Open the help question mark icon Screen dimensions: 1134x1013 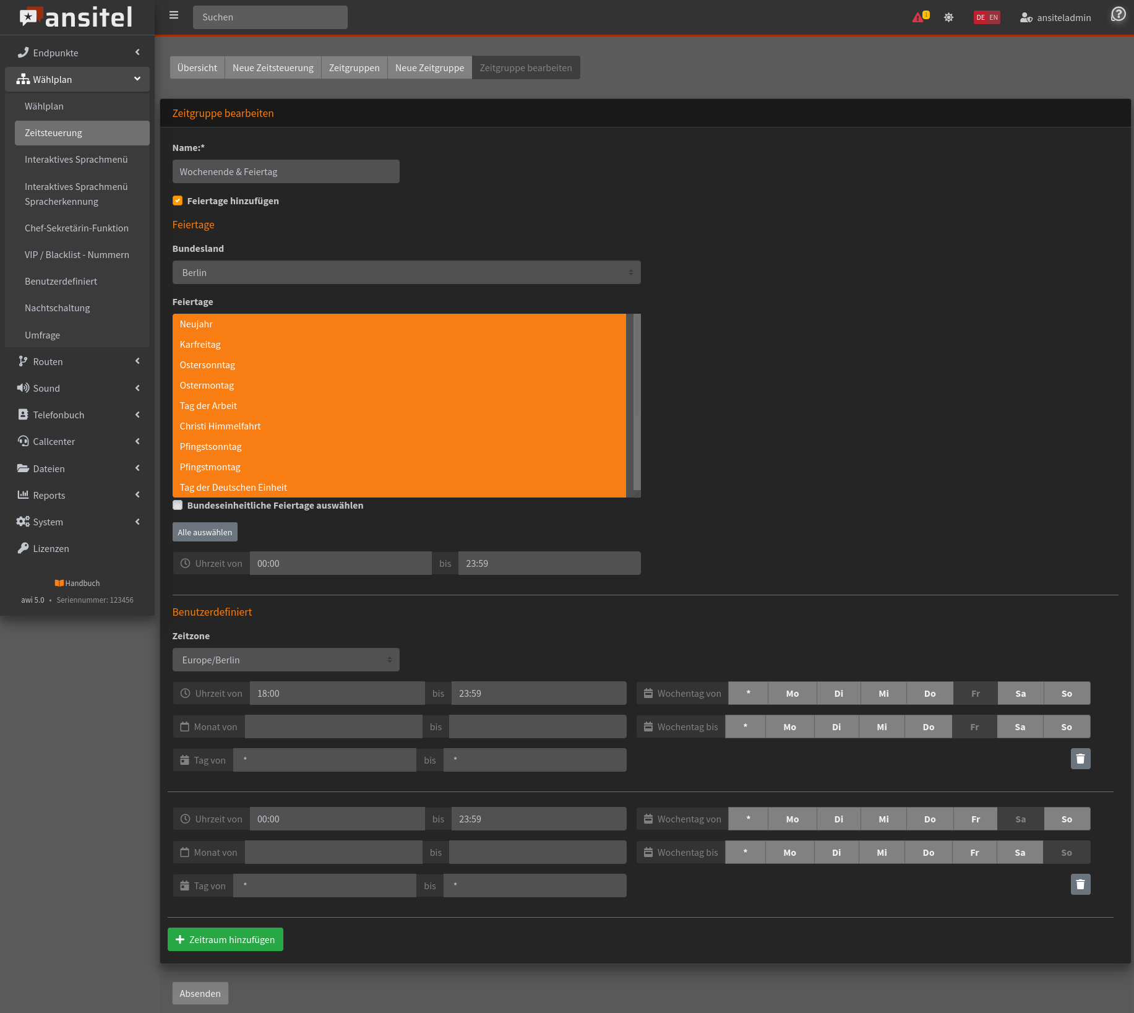(x=1118, y=14)
